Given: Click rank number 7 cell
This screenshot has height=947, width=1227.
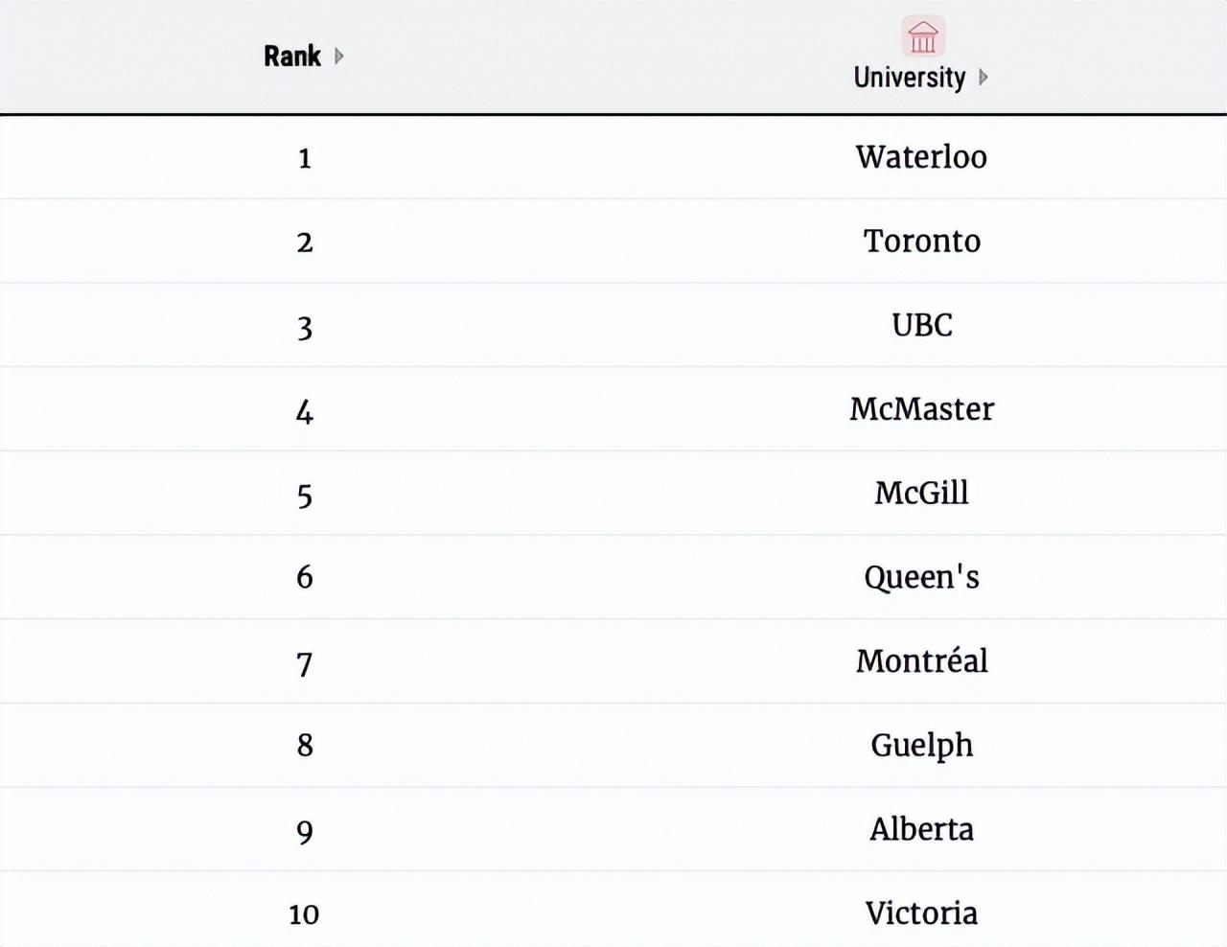Looking at the screenshot, I should tap(305, 663).
